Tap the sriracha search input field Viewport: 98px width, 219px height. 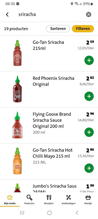[50, 15]
